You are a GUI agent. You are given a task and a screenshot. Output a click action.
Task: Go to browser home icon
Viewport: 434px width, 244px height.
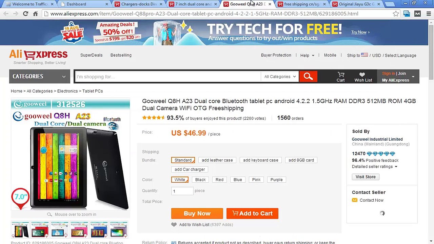[x=35, y=14]
